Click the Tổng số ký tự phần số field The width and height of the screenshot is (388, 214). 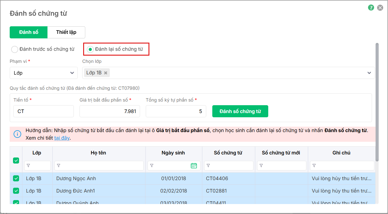coord(176,111)
